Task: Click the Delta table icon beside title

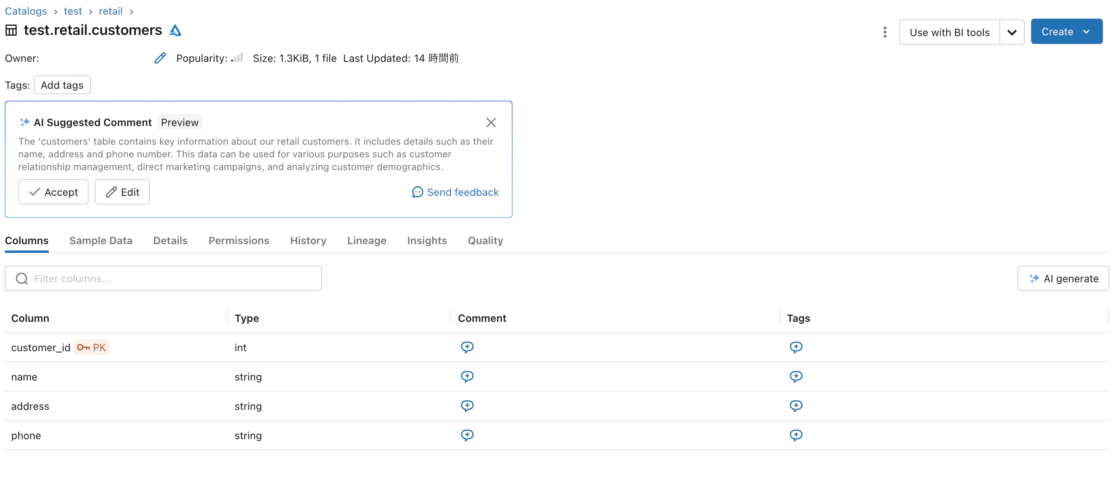Action: click(175, 30)
